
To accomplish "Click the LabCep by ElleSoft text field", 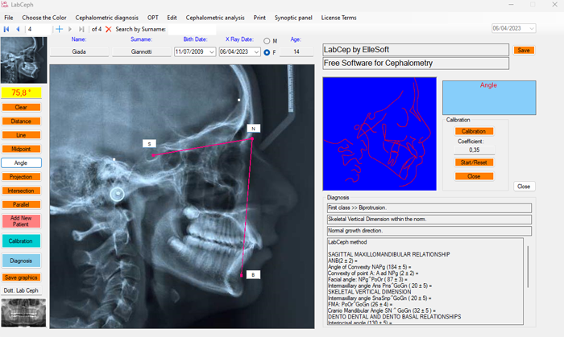I will [x=416, y=50].
